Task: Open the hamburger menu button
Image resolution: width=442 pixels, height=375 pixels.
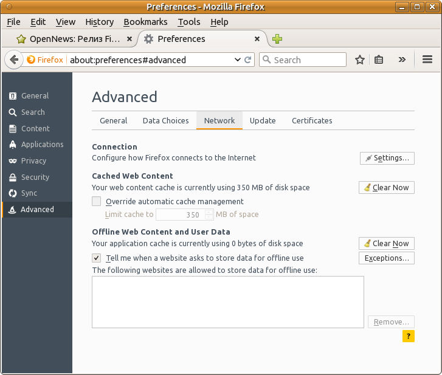Action: [x=427, y=60]
